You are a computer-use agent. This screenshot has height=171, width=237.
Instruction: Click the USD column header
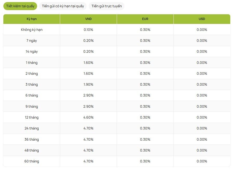[202, 19]
